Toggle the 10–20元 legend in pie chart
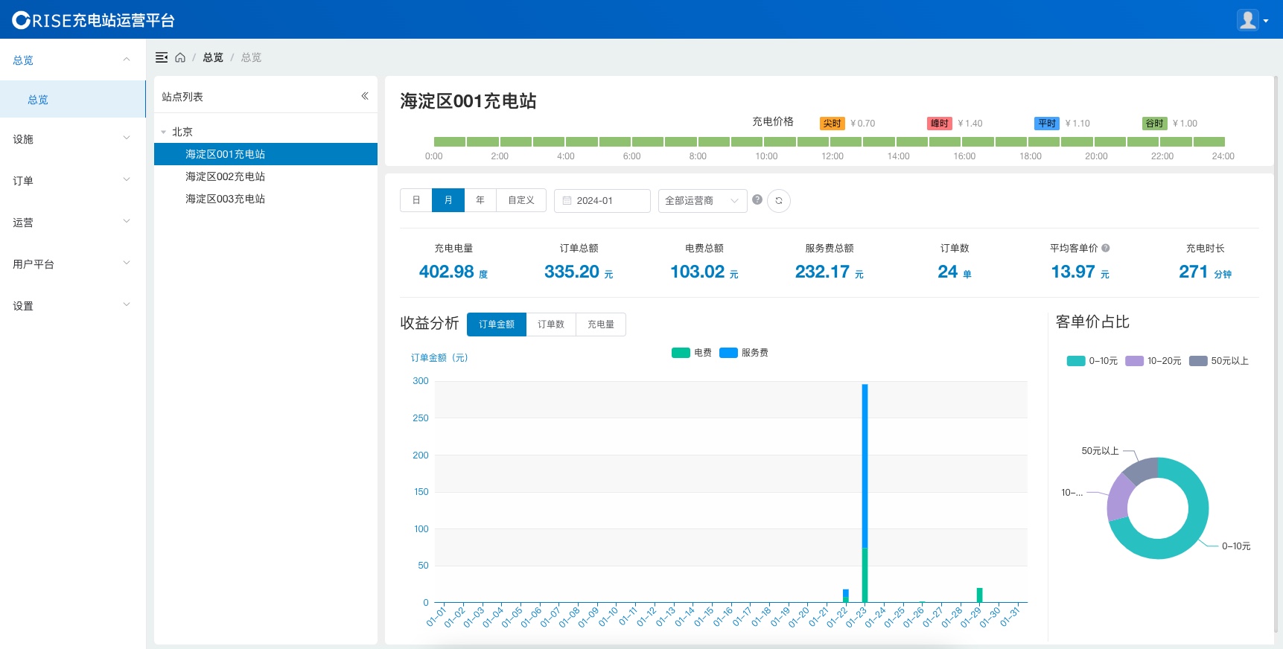Screen dimensions: 1283x649 point(1153,361)
